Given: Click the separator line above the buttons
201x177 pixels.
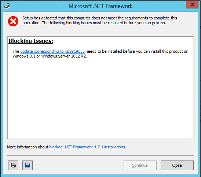Looking at the screenshot, I should click(x=100, y=156).
